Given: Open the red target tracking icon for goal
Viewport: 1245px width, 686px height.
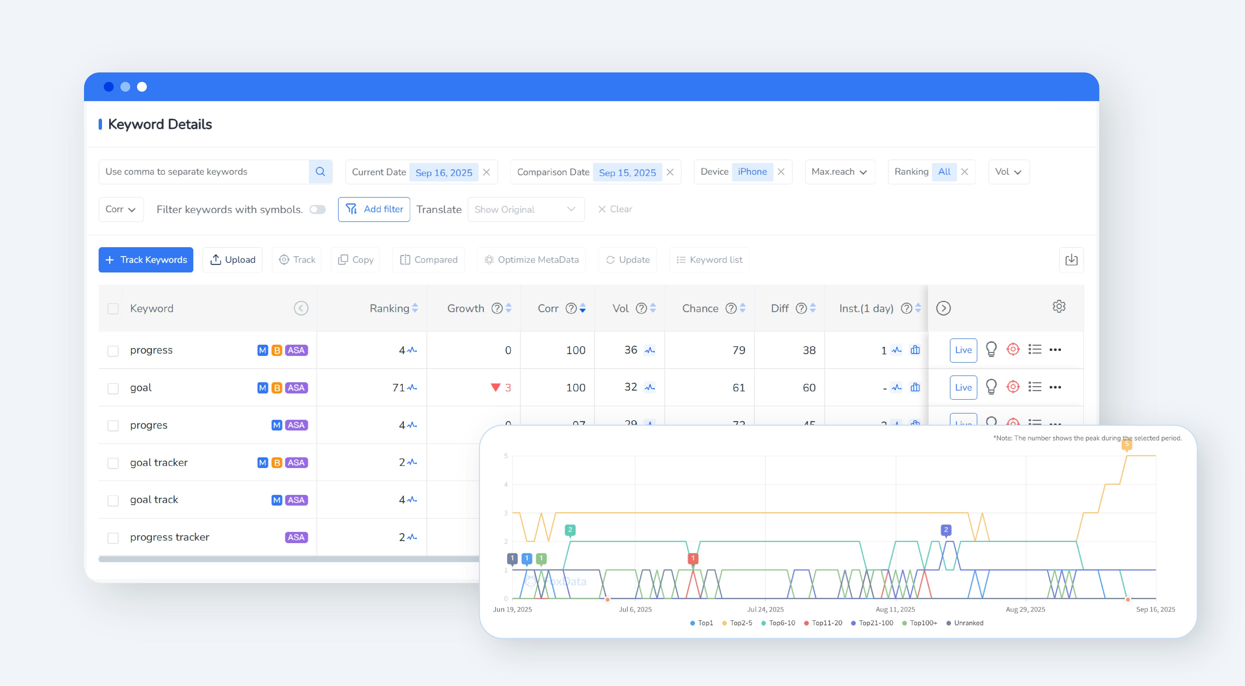Looking at the screenshot, I should point(1013,387).
